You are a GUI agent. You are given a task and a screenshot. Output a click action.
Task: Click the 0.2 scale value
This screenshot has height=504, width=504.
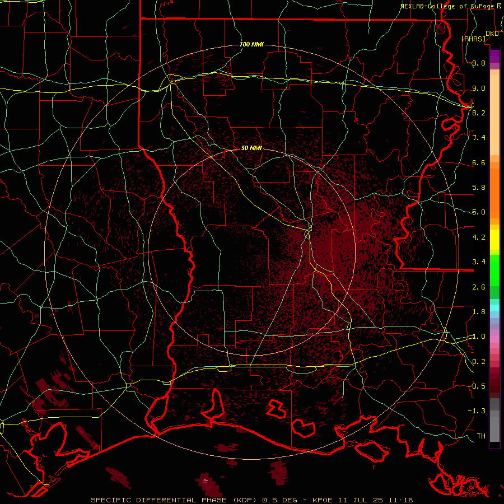(x=479, y=362)
